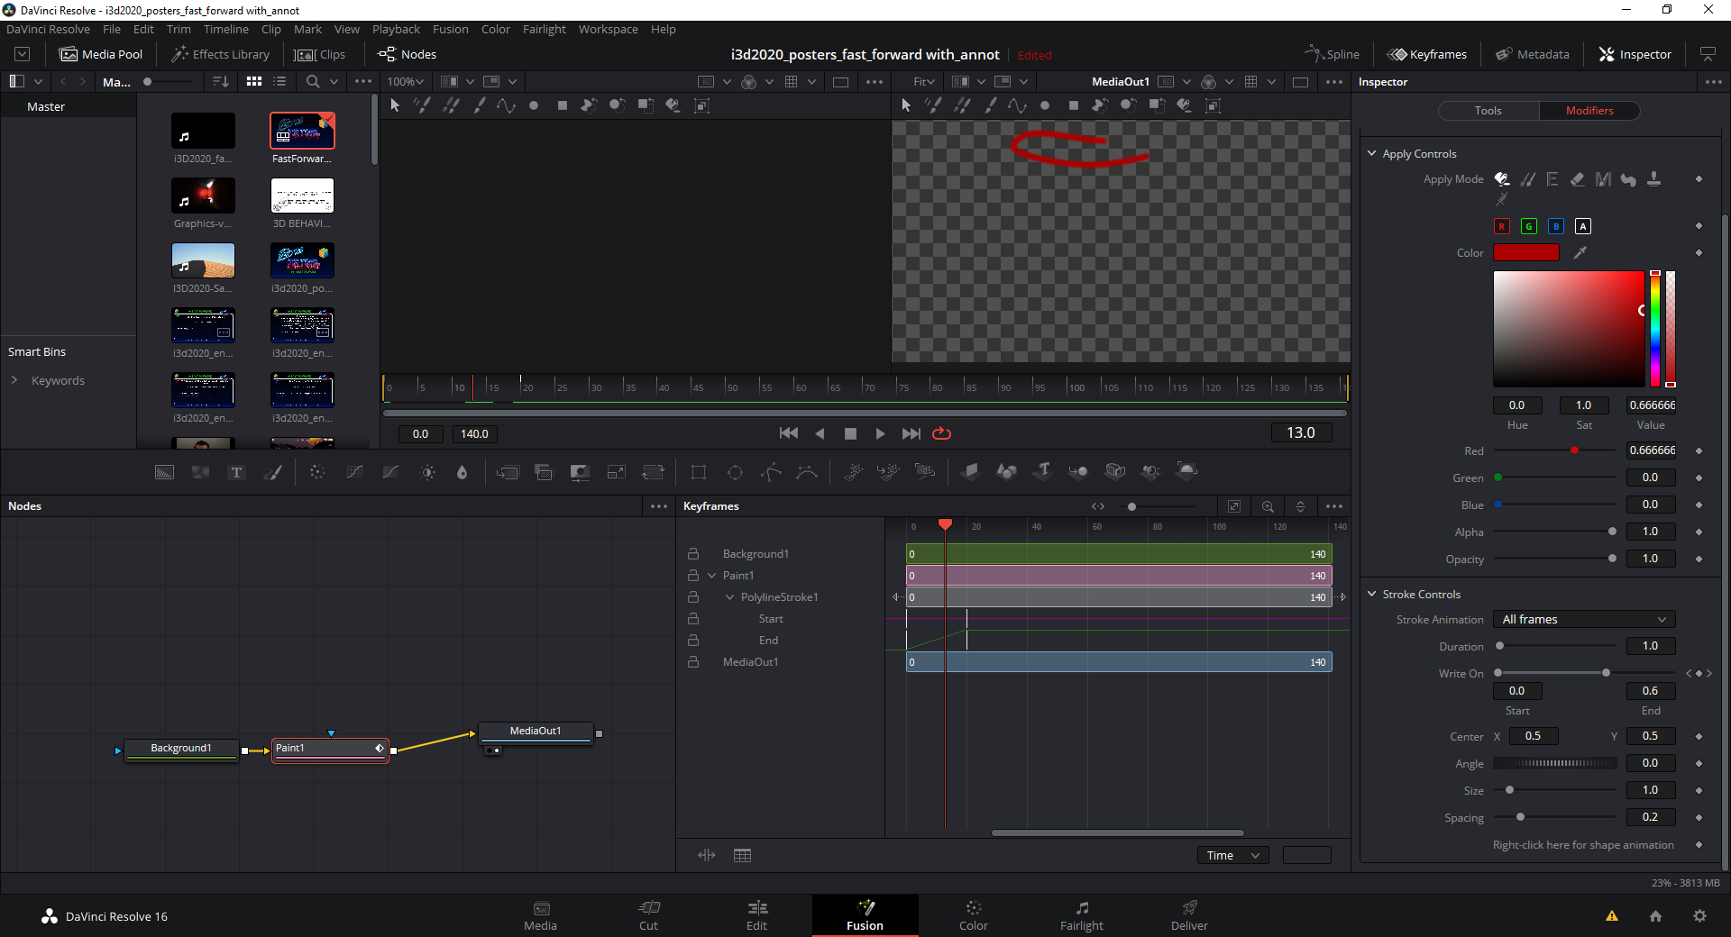Viewport: 1731px width, 937px height.
Task: Open the Spline editor
Action: [1333, 54]
